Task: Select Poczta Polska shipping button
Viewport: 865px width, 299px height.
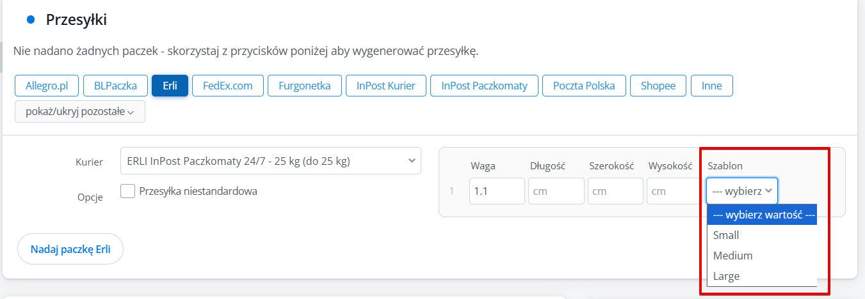Action: tap(584, 86)
